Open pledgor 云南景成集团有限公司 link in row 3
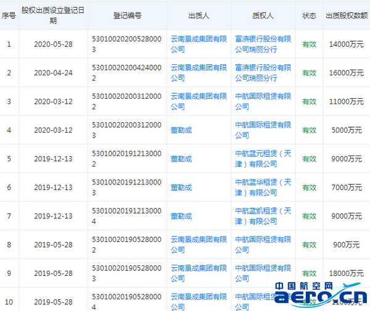The image size is (370, 311). 199,101
